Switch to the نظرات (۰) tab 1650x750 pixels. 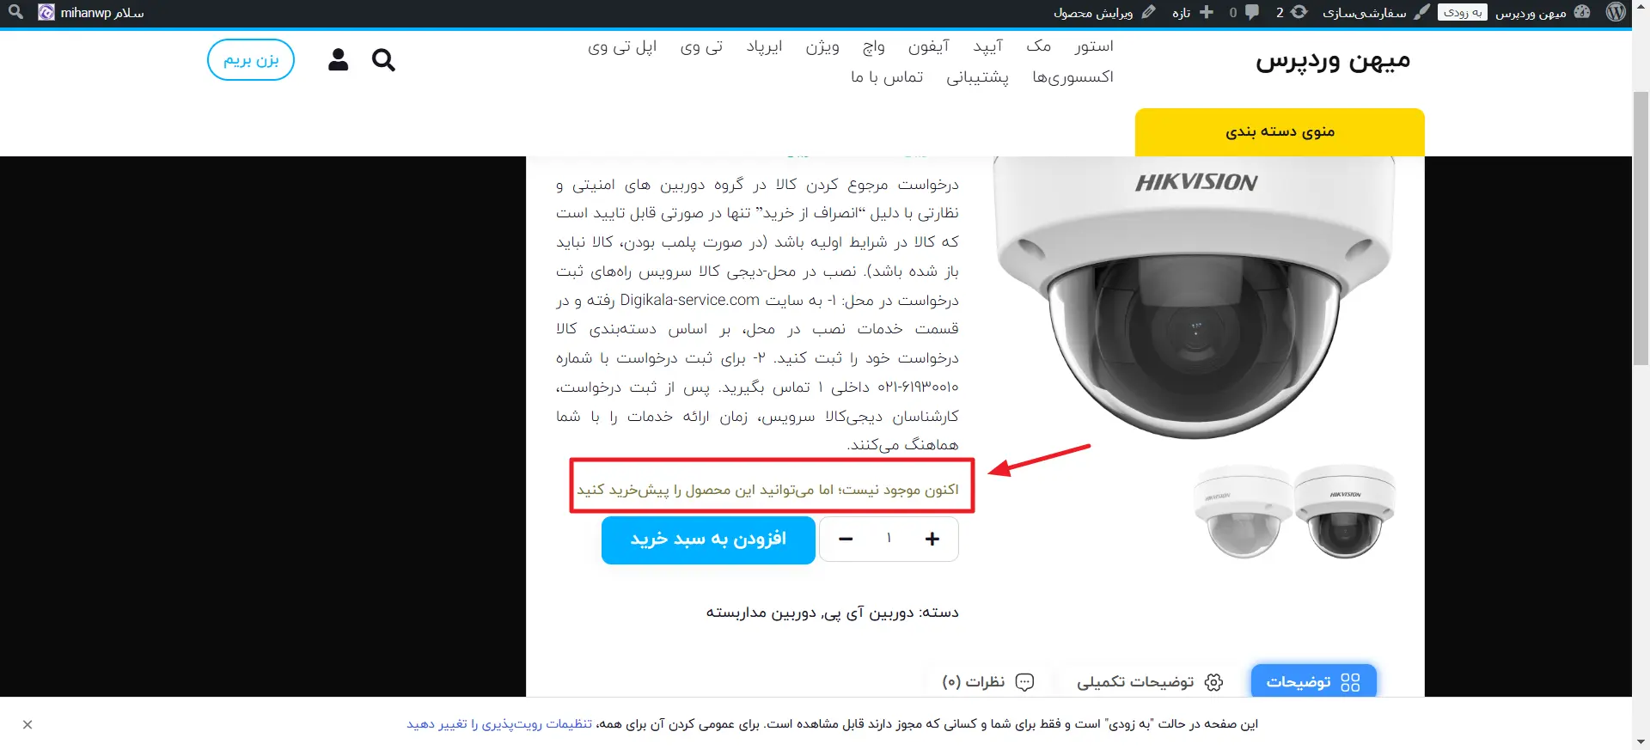[x=988, y=682]
